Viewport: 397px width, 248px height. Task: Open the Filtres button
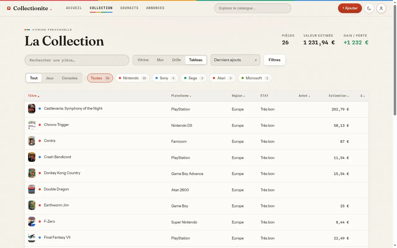(274, 60)
